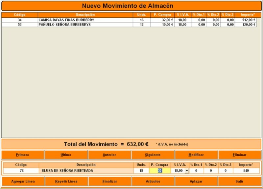
Task: Select the CAMISA RAYAS FINAS BURBERRY row
Action: 85,20
